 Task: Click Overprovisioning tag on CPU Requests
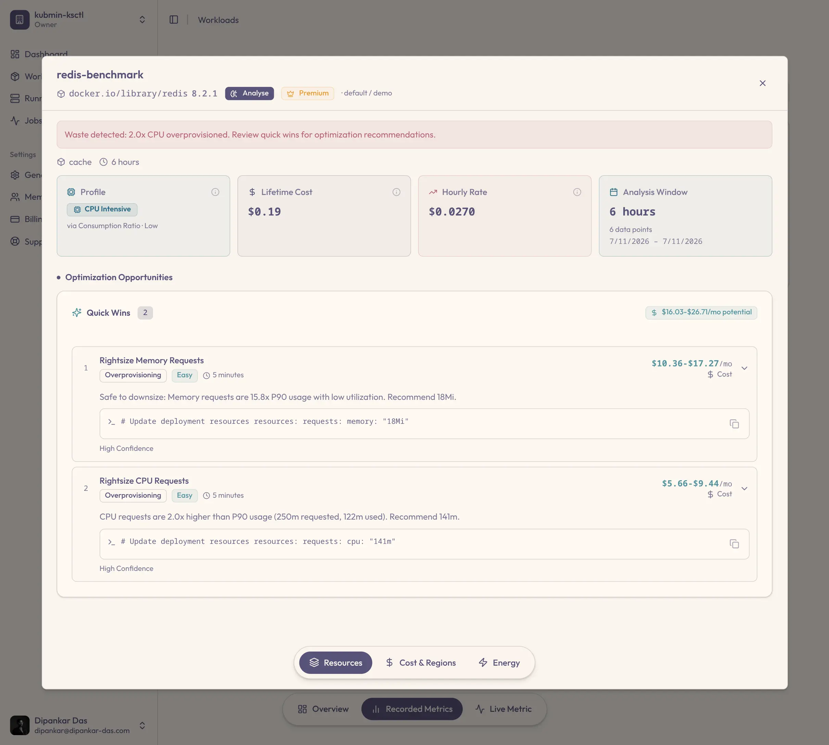click(x=133, y=495)
